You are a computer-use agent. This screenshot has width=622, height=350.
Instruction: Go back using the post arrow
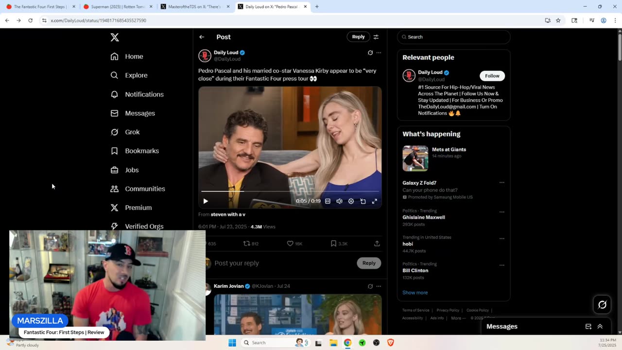[x=202, y=37]
